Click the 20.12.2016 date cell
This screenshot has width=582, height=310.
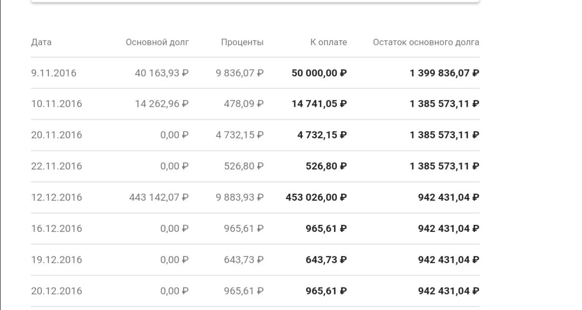pyautogui.click(x=57, y=291)
